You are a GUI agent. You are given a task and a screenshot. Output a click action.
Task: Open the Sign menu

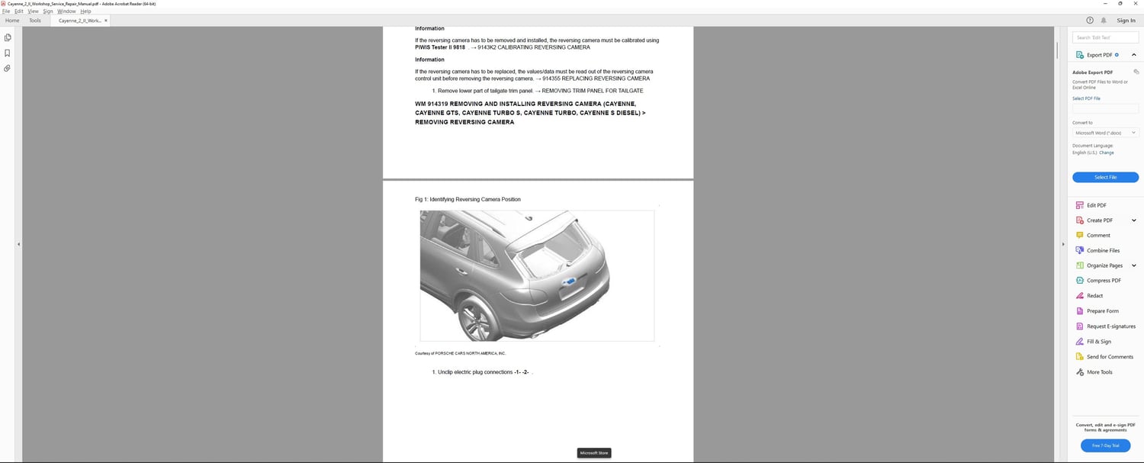(48, 11)
